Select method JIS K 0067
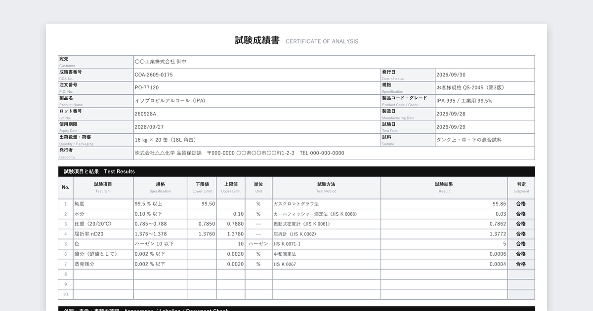The height and width of the screenshot is (311, 593). click(326, 264)
